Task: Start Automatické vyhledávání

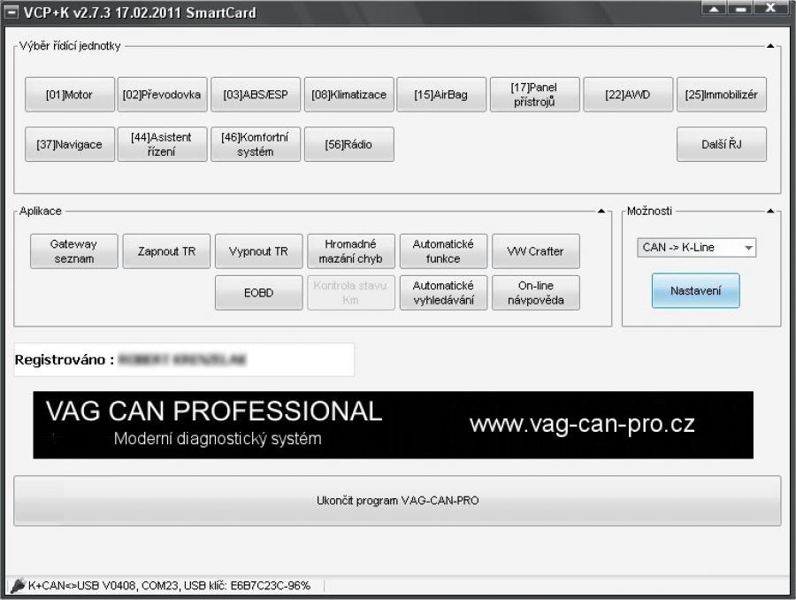Action: [444, 293]
